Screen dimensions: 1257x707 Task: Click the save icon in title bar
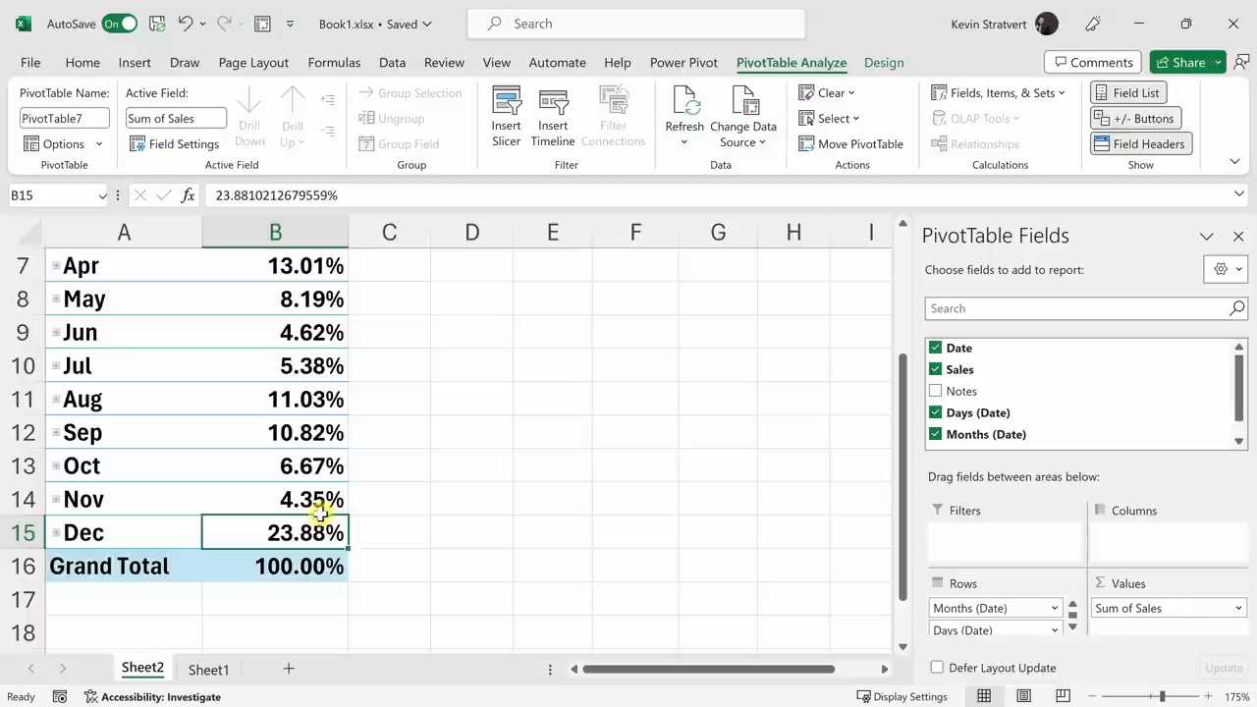157,24
